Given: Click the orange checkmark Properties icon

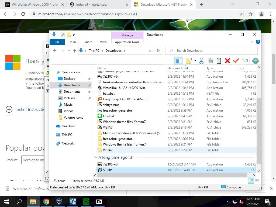Looking at the screenshot, I should (x=236, y=61).
